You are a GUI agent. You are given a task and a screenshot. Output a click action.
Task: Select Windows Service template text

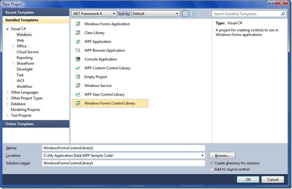98,86
